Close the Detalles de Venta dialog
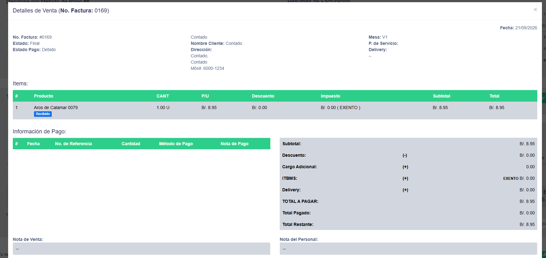The width and height of the screenshot is (546, 258). 535,10
